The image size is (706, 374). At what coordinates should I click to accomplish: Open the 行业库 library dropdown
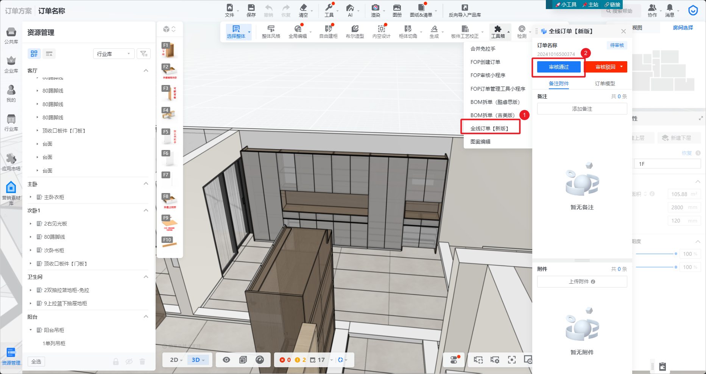(114, 54)
